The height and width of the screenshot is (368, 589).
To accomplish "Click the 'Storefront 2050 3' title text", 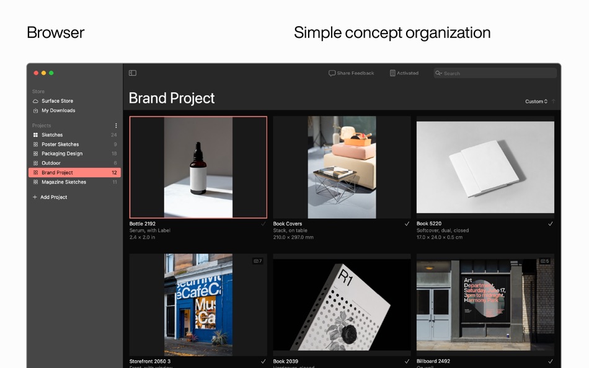I will (150, 361).
